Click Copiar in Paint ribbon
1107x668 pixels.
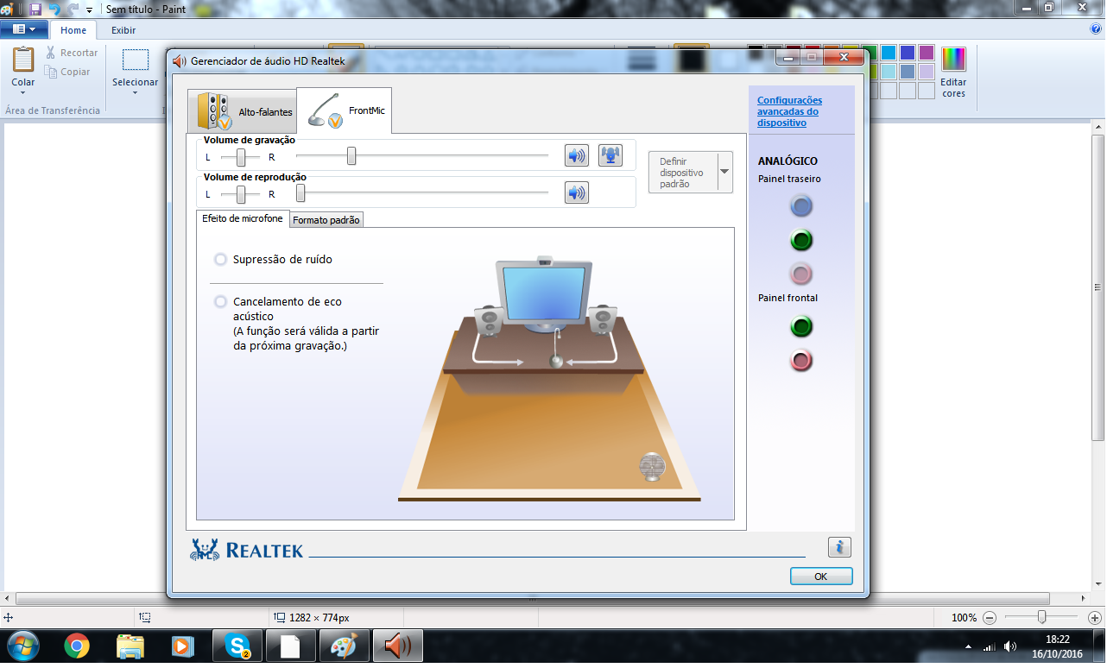click(x=67, y=72)
